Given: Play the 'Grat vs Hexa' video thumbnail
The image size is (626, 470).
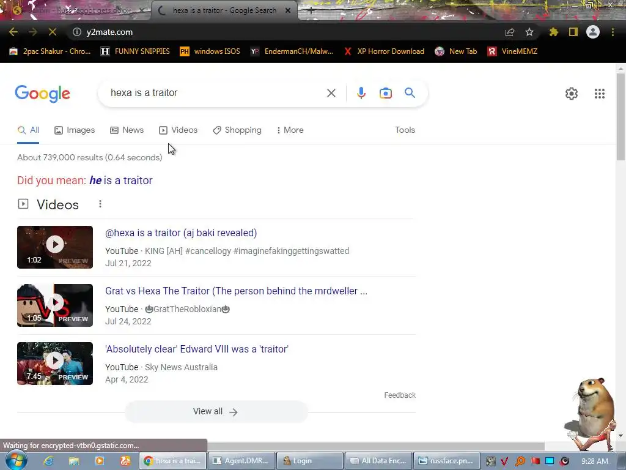Looking at the screenshot, I should 55,305.
